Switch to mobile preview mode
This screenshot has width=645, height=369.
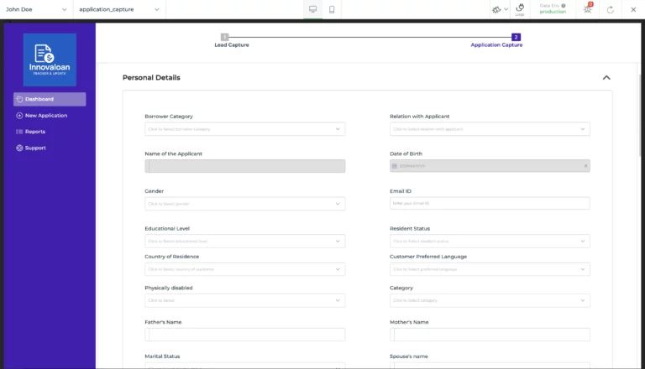pyautogui.click(x=333, y=9)
